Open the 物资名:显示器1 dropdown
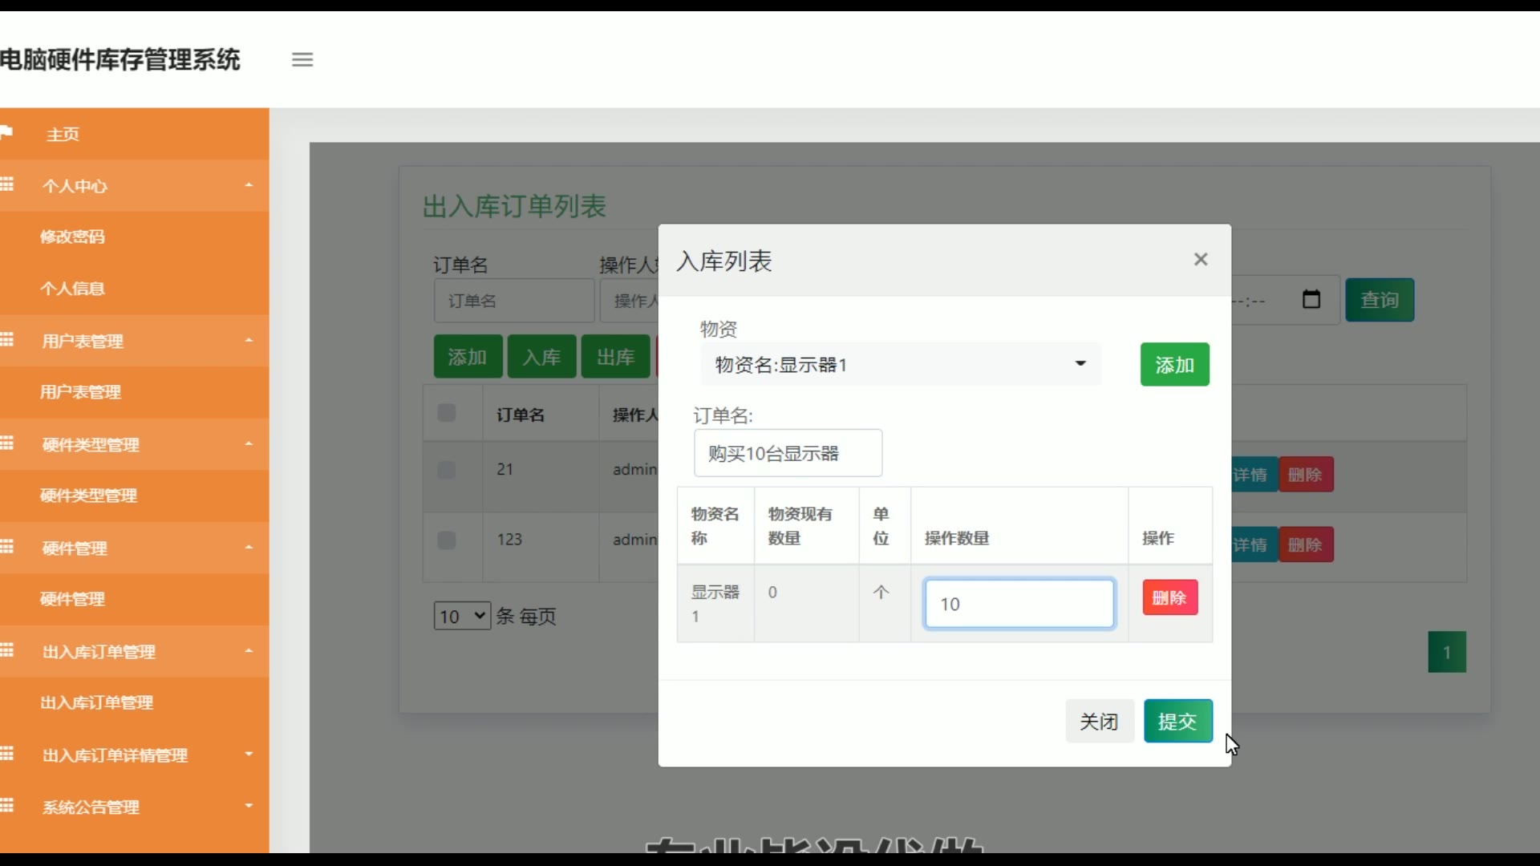Image resolution: width=1540 pixels, height=866 pixels. coord(900,365)
